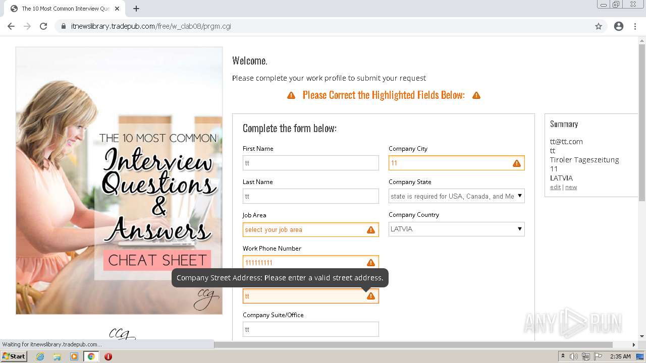Image resolution: width=646 pixels, height=363 pixels.
Task: Open File Explorer folder in taskbar
Action: (57, 356)
